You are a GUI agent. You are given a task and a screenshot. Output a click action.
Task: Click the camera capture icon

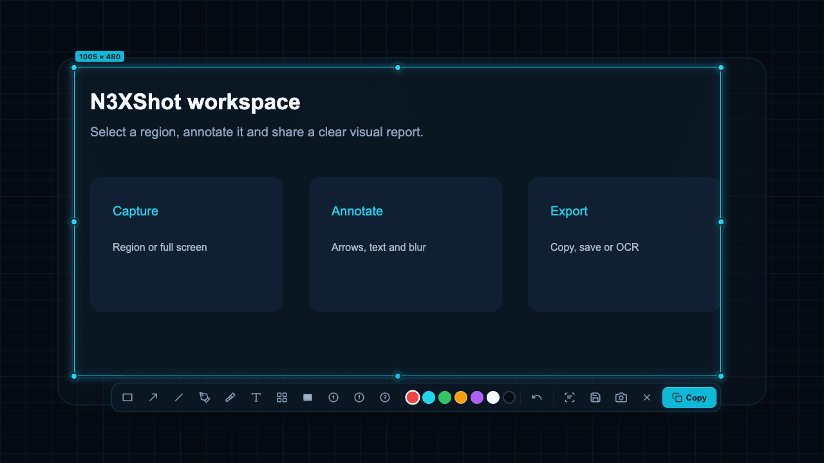pyautogui.click(x=621, y=397)
